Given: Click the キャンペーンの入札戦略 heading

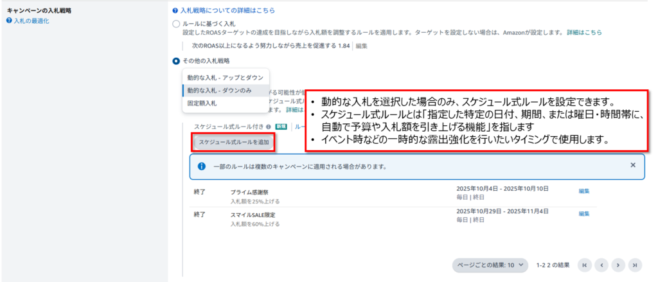Looking at the screenshot, I should (39, 10).
